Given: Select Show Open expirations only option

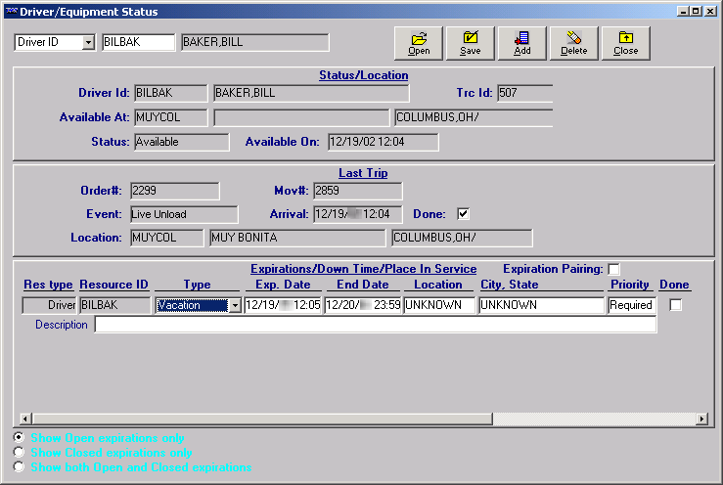Looking at the screenshot, I should tap(19, 438).
